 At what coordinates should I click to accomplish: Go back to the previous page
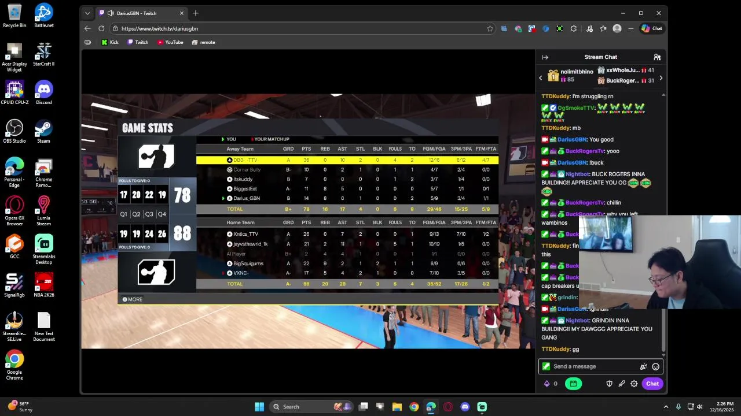coord(87,28)
